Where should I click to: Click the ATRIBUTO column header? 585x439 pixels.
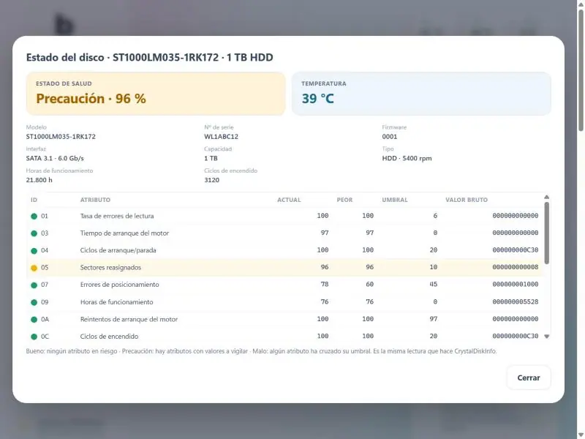click(95, 200)
